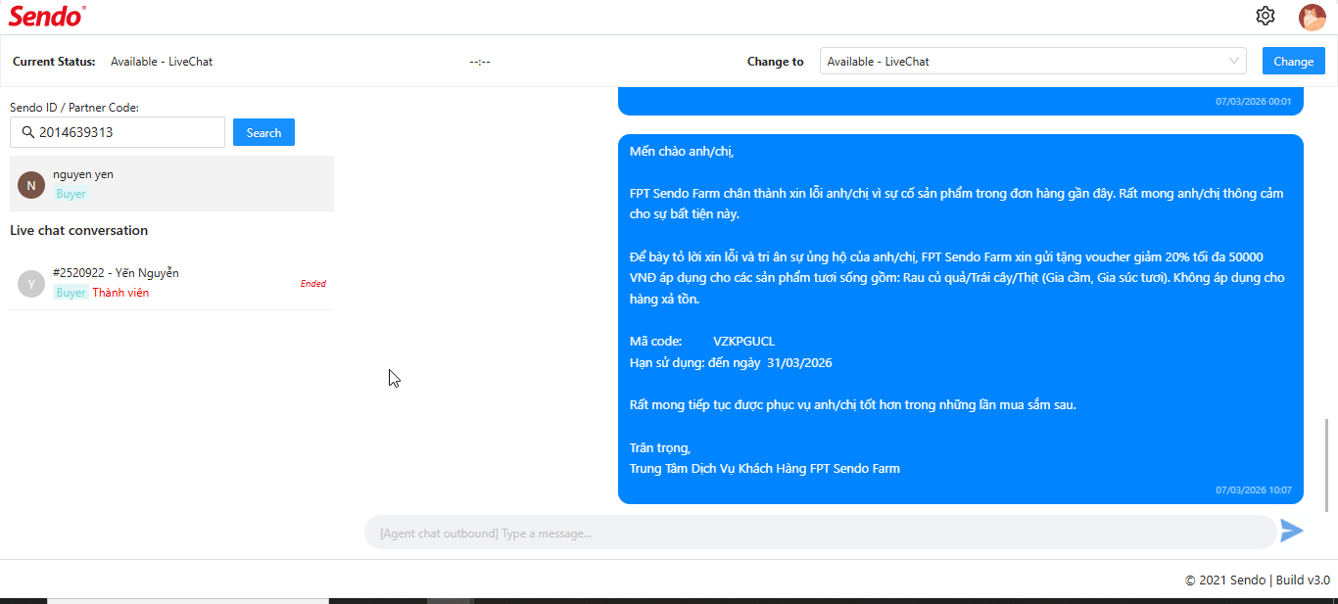The image size is (1338, 604).
Task: Click the chat vertical scrollbar thumb
Action: coord(1328,465)
